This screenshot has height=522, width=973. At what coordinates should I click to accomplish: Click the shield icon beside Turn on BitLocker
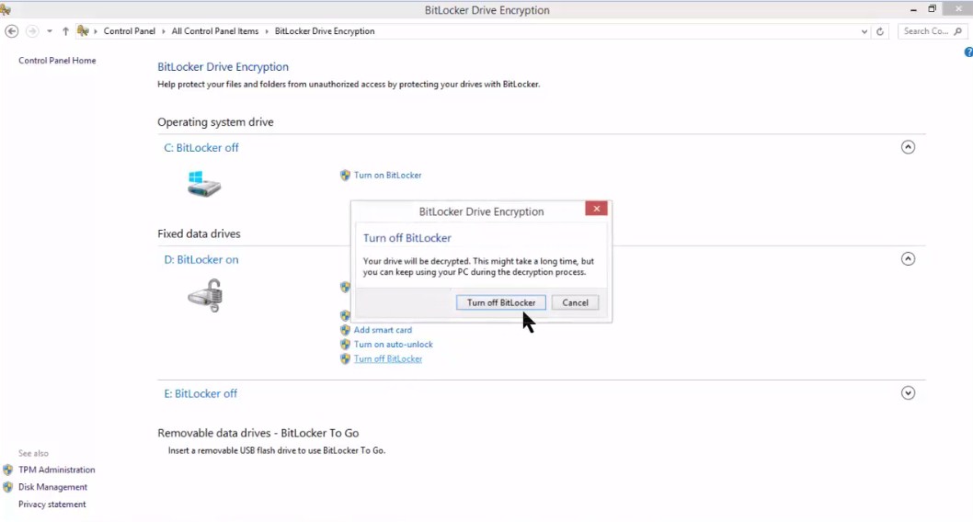(345, 176)
